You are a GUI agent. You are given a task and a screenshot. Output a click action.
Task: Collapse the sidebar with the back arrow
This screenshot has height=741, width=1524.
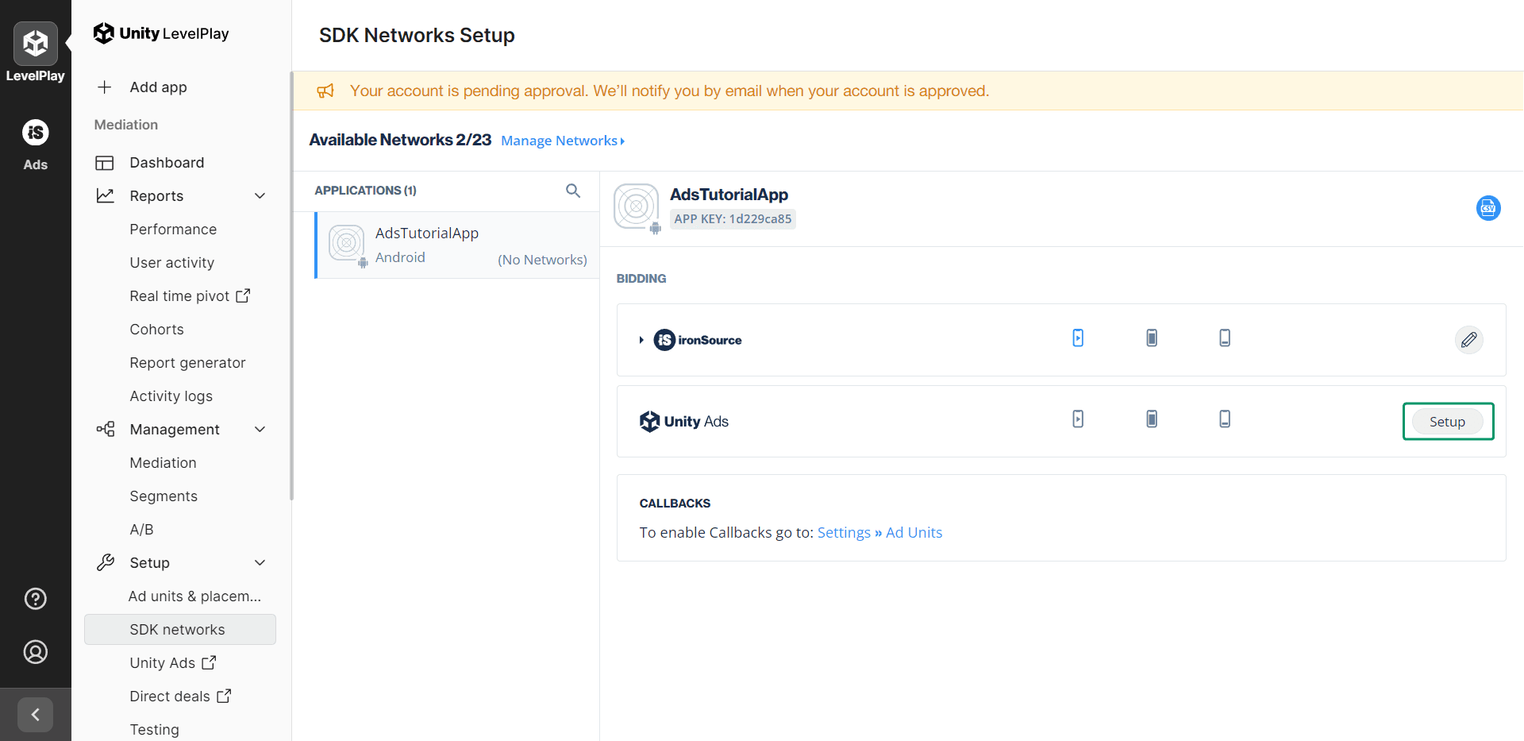pyautogui.click(x=36, y=715)
